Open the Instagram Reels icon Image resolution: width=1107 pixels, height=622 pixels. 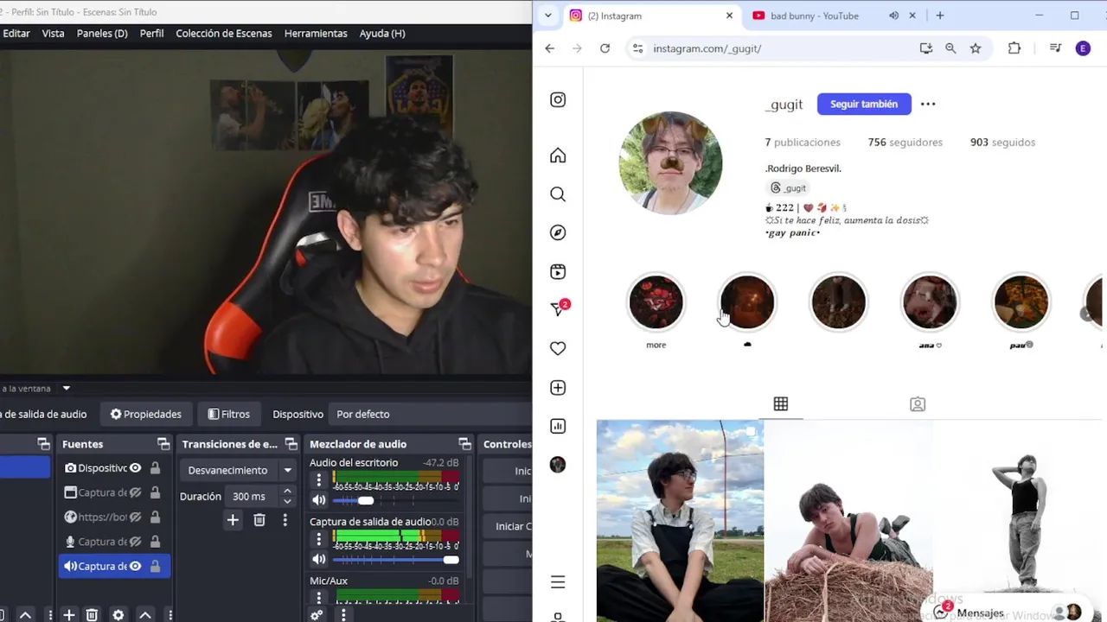point(558,271)
